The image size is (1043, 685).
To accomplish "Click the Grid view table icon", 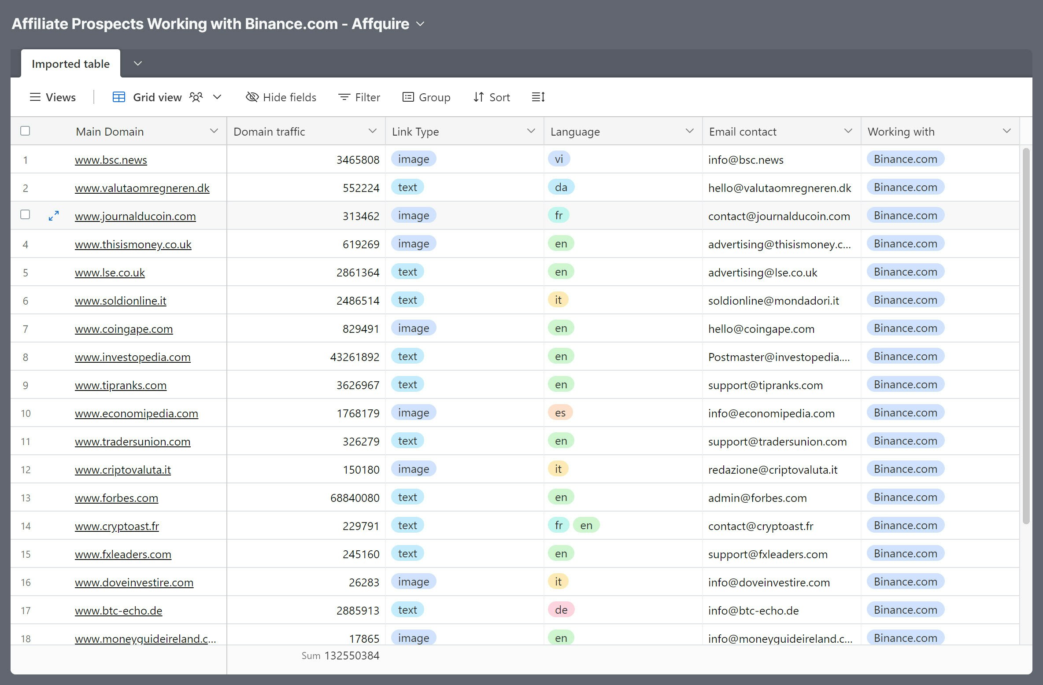I will tap(119, 97).
